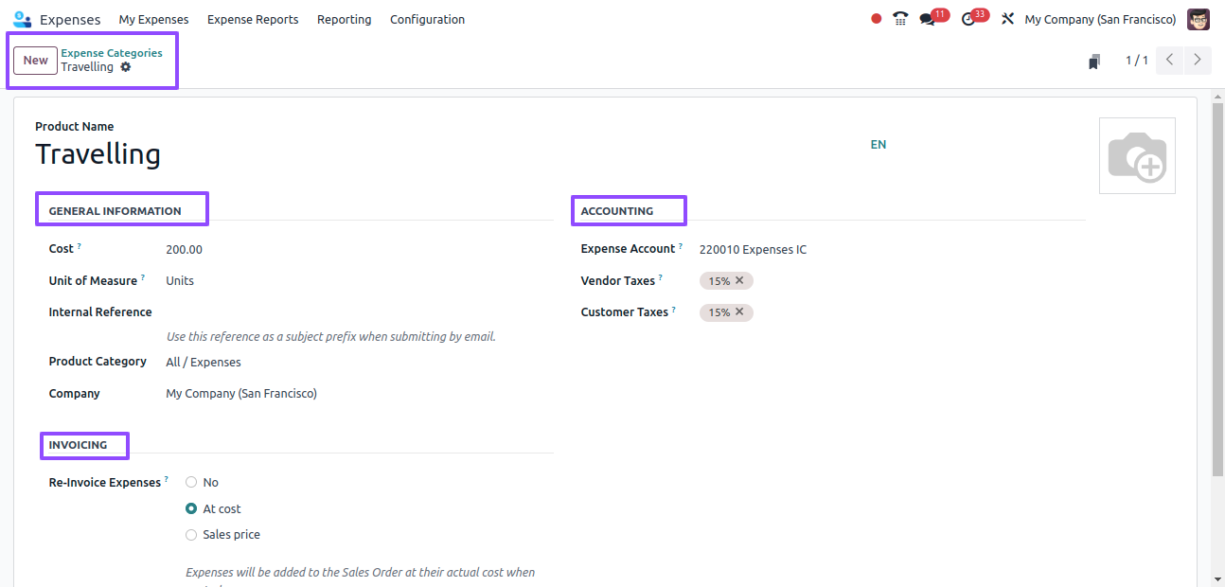Select the At cost radio option
1225x587 pixels.
click(191, 508)
